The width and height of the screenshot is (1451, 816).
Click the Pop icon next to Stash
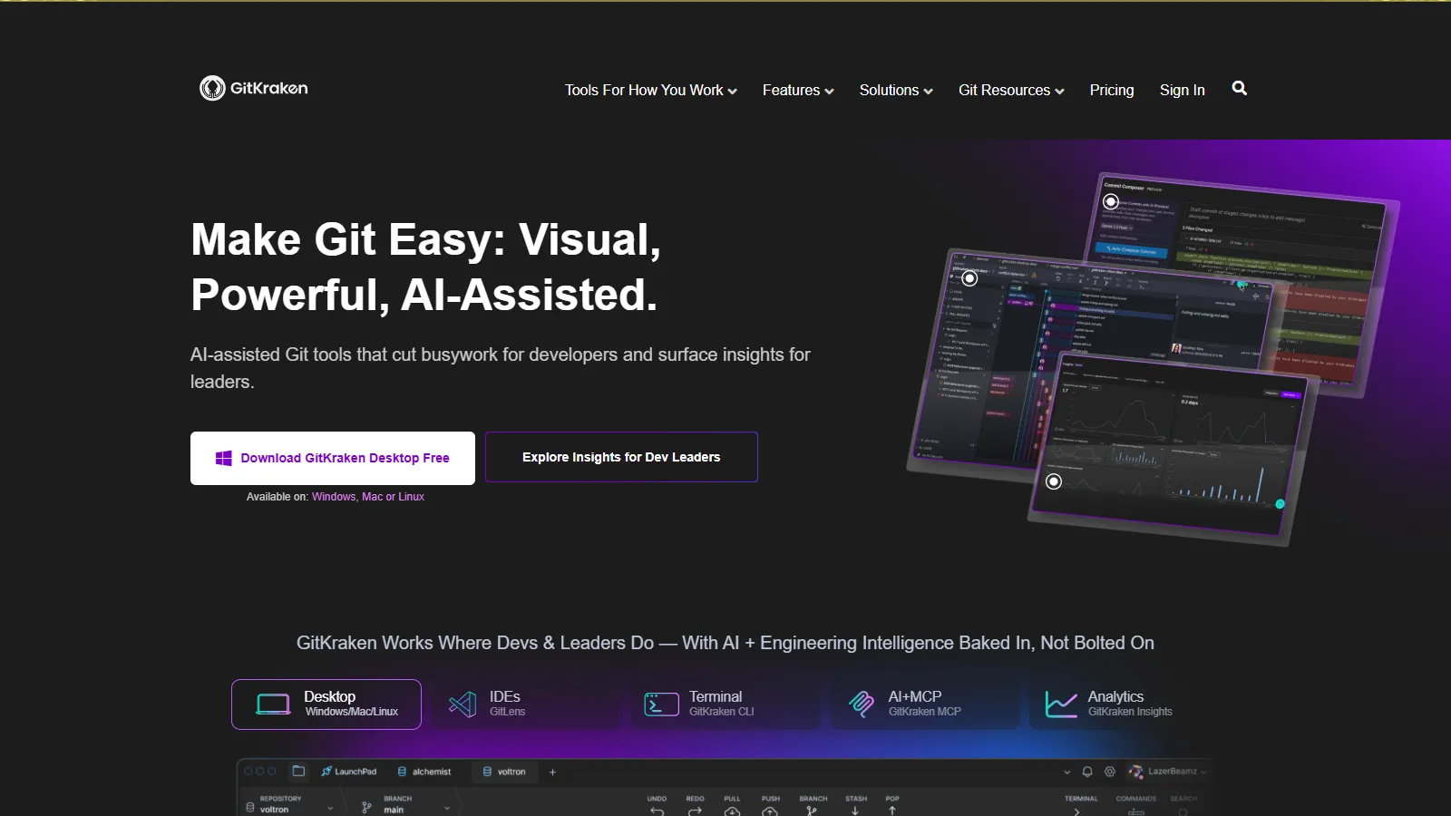click(x=892, y=811)
